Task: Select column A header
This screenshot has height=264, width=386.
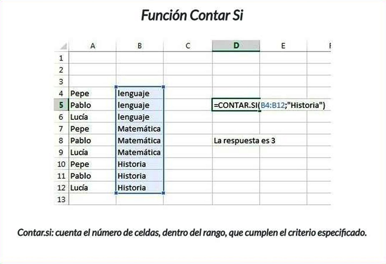Action: coord(93,46)
